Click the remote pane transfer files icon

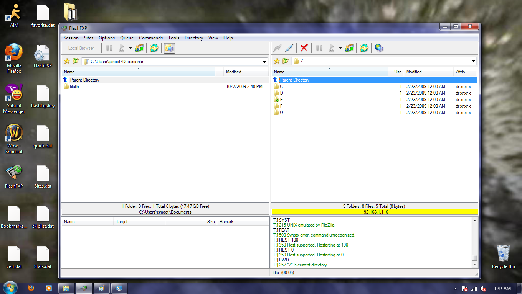pyautogui.click(x=349, y=48)
